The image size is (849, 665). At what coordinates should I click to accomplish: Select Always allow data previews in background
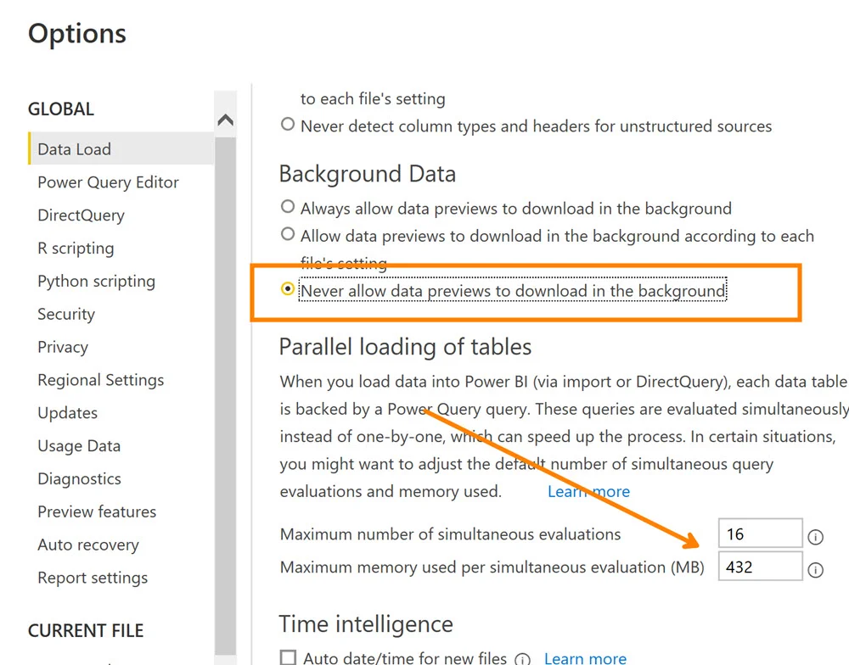click(288, 207)
